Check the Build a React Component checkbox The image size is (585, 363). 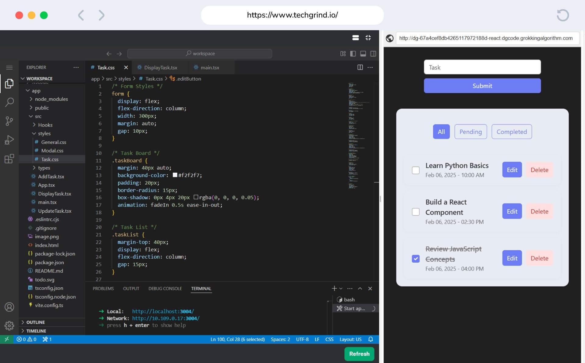pyautogui.click(x=416, y=212)
